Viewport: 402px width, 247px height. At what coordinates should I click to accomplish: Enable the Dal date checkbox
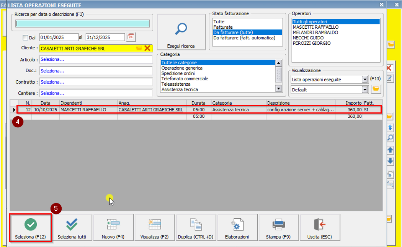point(26,37)
